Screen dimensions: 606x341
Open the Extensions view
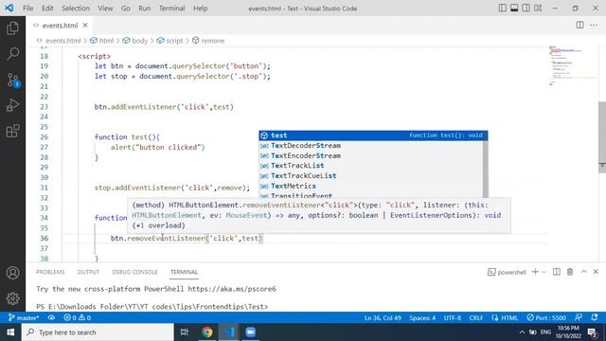pos(12,131)
